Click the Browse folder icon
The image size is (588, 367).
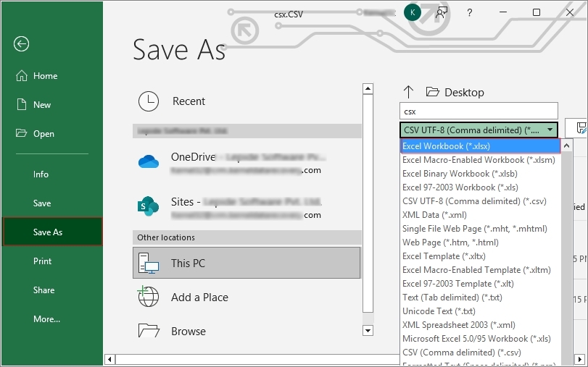tap(149, 330)
